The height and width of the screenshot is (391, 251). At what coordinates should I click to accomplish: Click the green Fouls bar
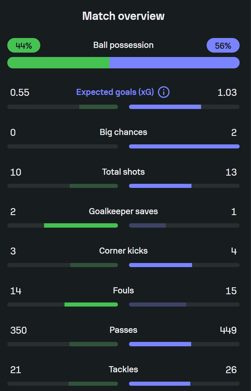point(91,305)
